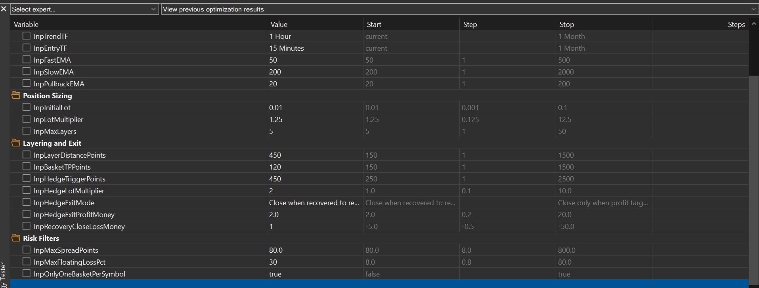Enable InpEntryTF optimization checkbox
Image resolution: width=759 pixels, height=288 pixels.
(x=27, y=48)
